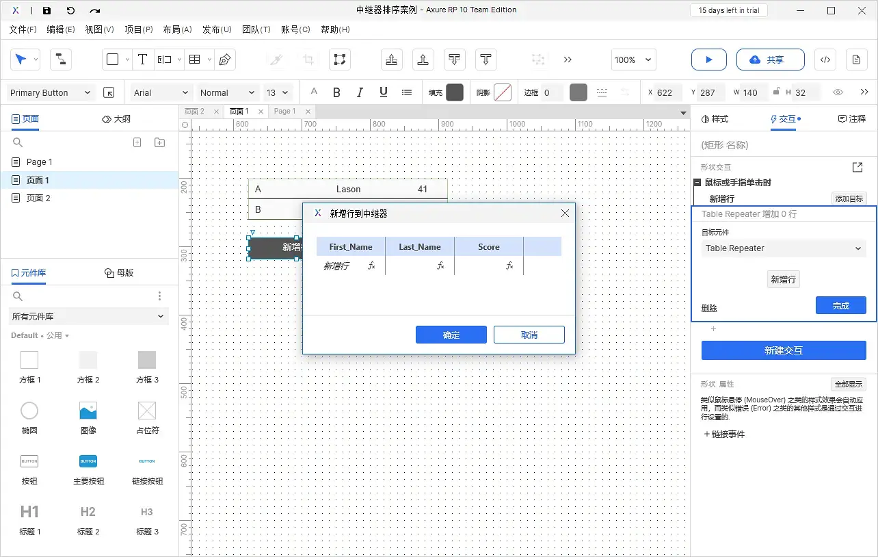Open the 发布(U) menu

pyautogui.click(x=217, y=29)
